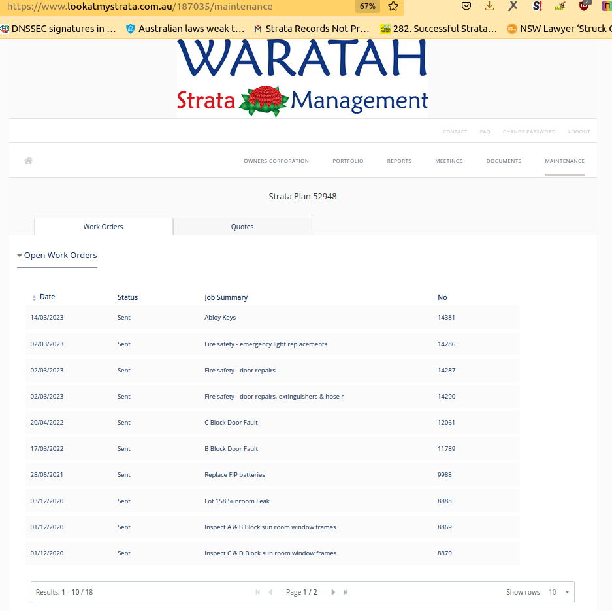
Task: Open 'Inspect A & B Block sun room' order
Action: [x=270, y=527]
